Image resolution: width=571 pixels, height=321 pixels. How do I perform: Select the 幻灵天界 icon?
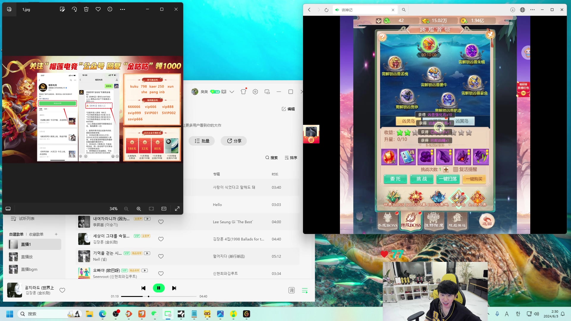(x=478, y=199)
